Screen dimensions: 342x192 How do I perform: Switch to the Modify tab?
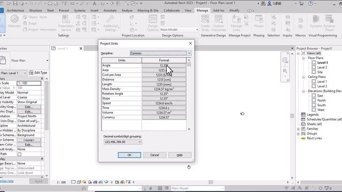(x=234, y=11)
